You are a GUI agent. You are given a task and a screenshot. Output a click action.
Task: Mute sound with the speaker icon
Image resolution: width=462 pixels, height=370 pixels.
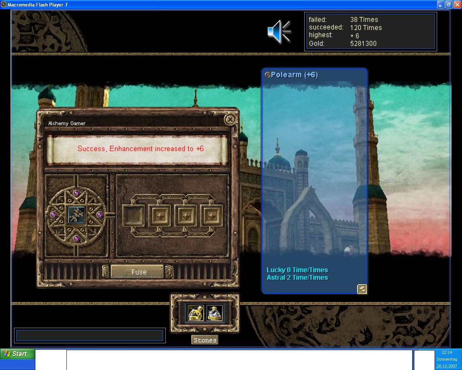(x=279, y=32)
